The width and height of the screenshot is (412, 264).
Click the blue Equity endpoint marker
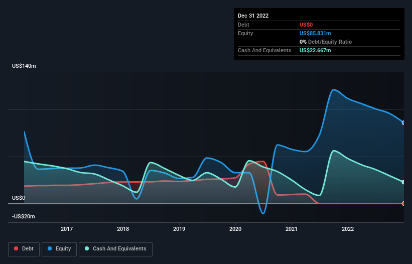tap(403, 122)
